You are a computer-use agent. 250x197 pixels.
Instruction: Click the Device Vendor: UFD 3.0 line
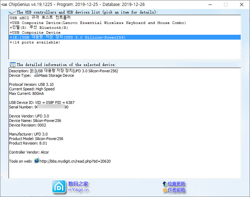29,116
